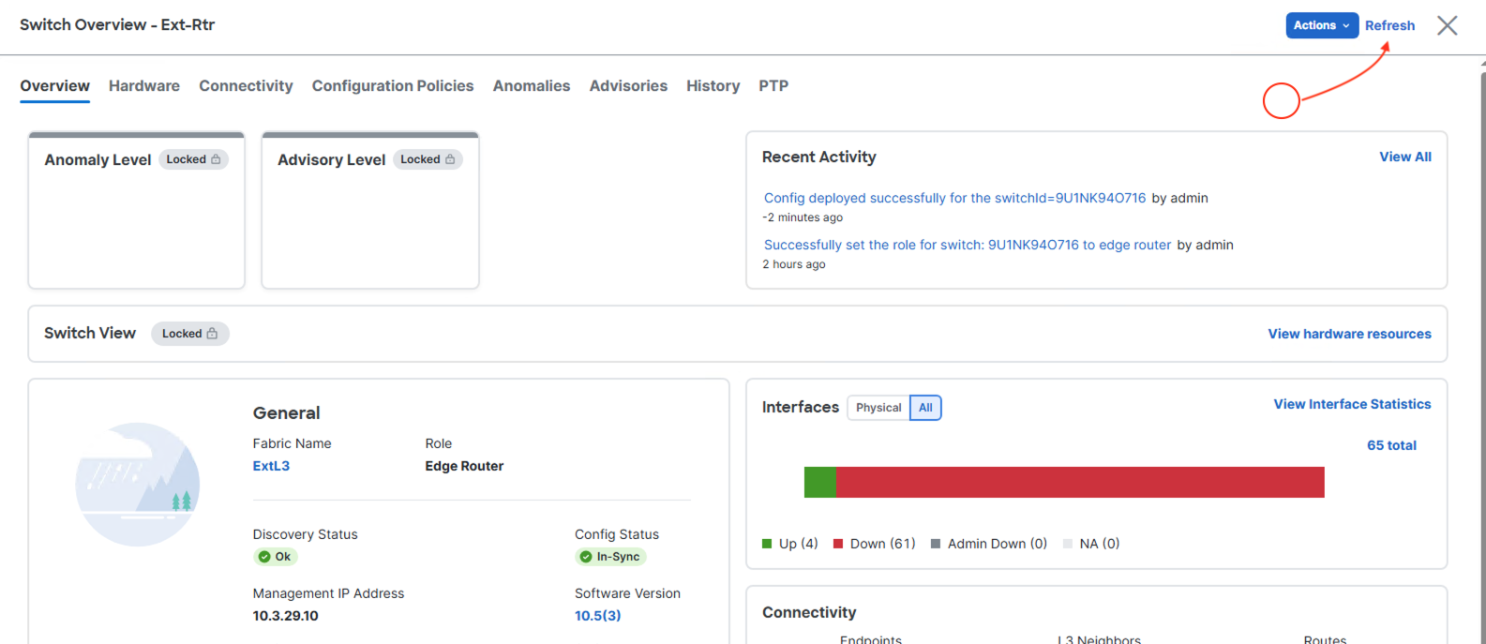
Task: Click the lock icon beside Anomaly Level
Action: (x=216, y=159)
